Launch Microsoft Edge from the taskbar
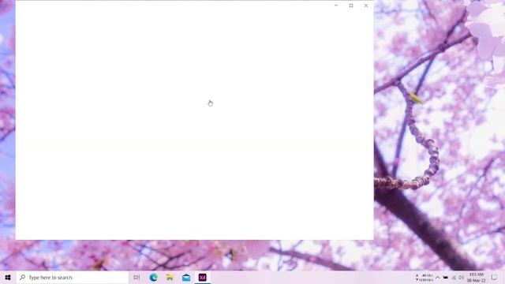 (x=154, y=277)
